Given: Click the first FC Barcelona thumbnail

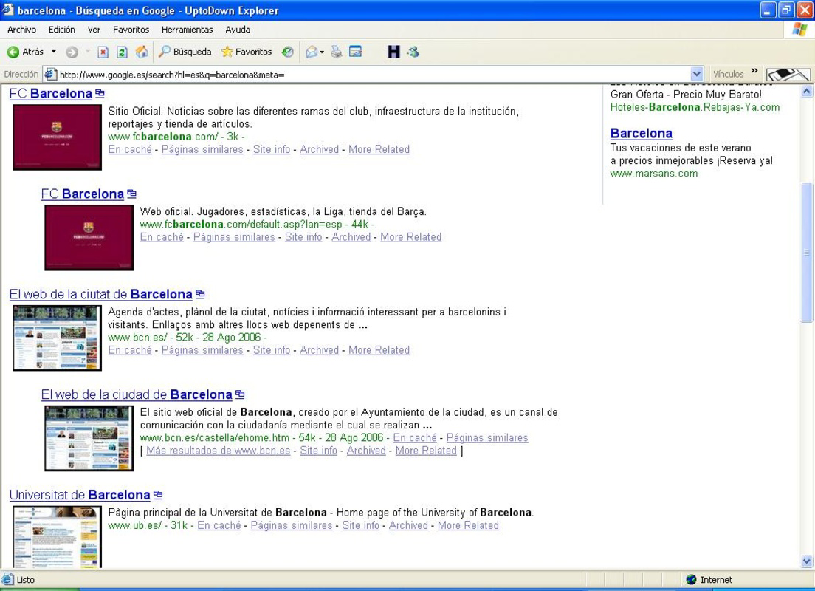Looking at the screenshot, I should [57, 137].
